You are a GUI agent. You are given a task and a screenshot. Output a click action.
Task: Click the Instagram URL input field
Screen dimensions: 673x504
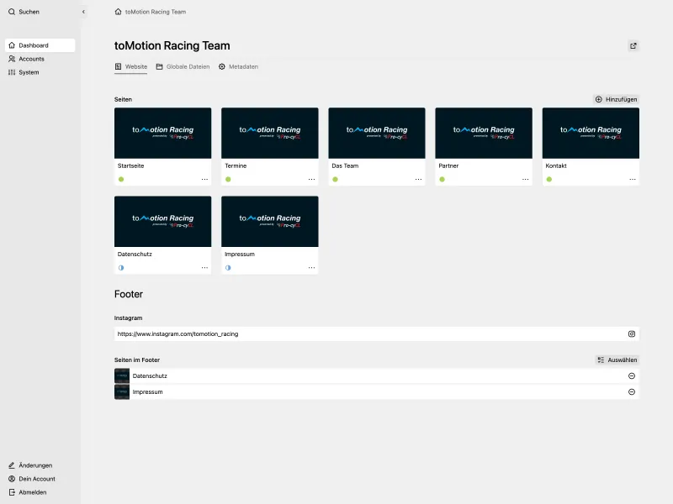(336, 333)
